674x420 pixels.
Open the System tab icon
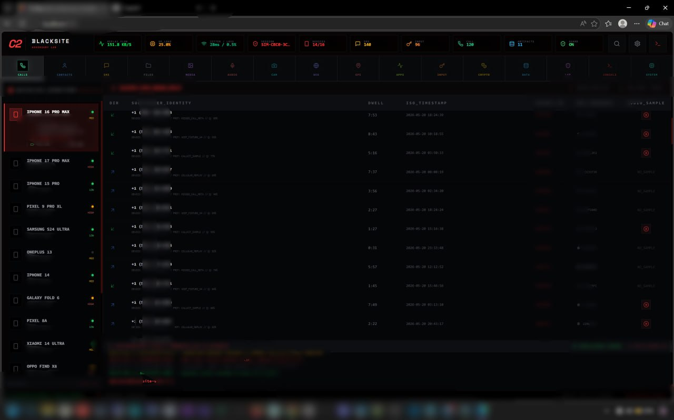coord(652,67)
